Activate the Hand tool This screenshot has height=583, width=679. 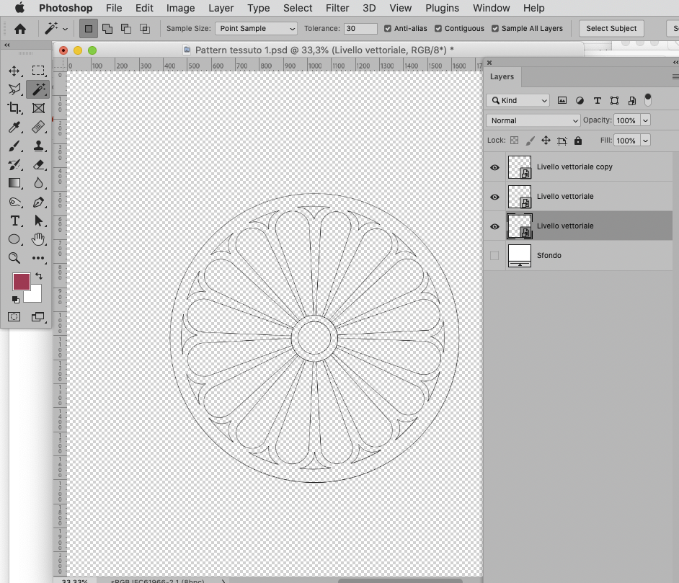coord(39,239)
